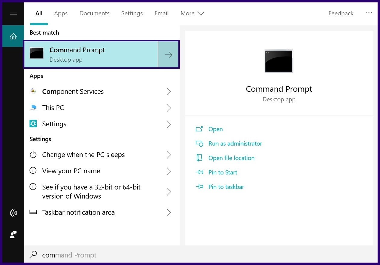Expand View your PC name chevron

[x=169, y=171]
